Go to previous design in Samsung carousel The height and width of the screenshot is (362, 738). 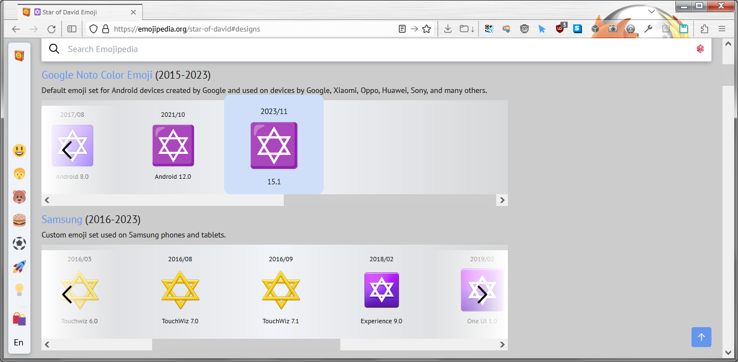[x=67, y=295]
